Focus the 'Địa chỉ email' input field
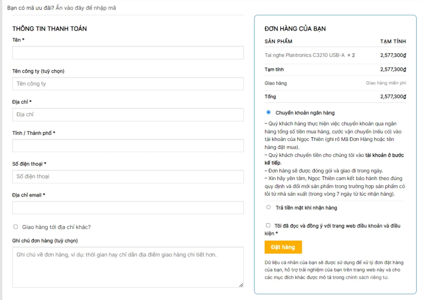Image resolution: width=422 pixels, height=300 pixels. coord(128,207)
